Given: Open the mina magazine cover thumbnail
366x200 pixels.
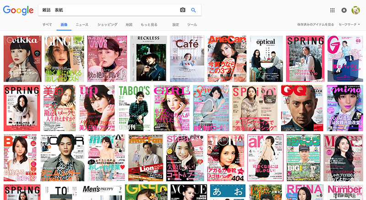Looking at the screenshot, I should [345, 108].
